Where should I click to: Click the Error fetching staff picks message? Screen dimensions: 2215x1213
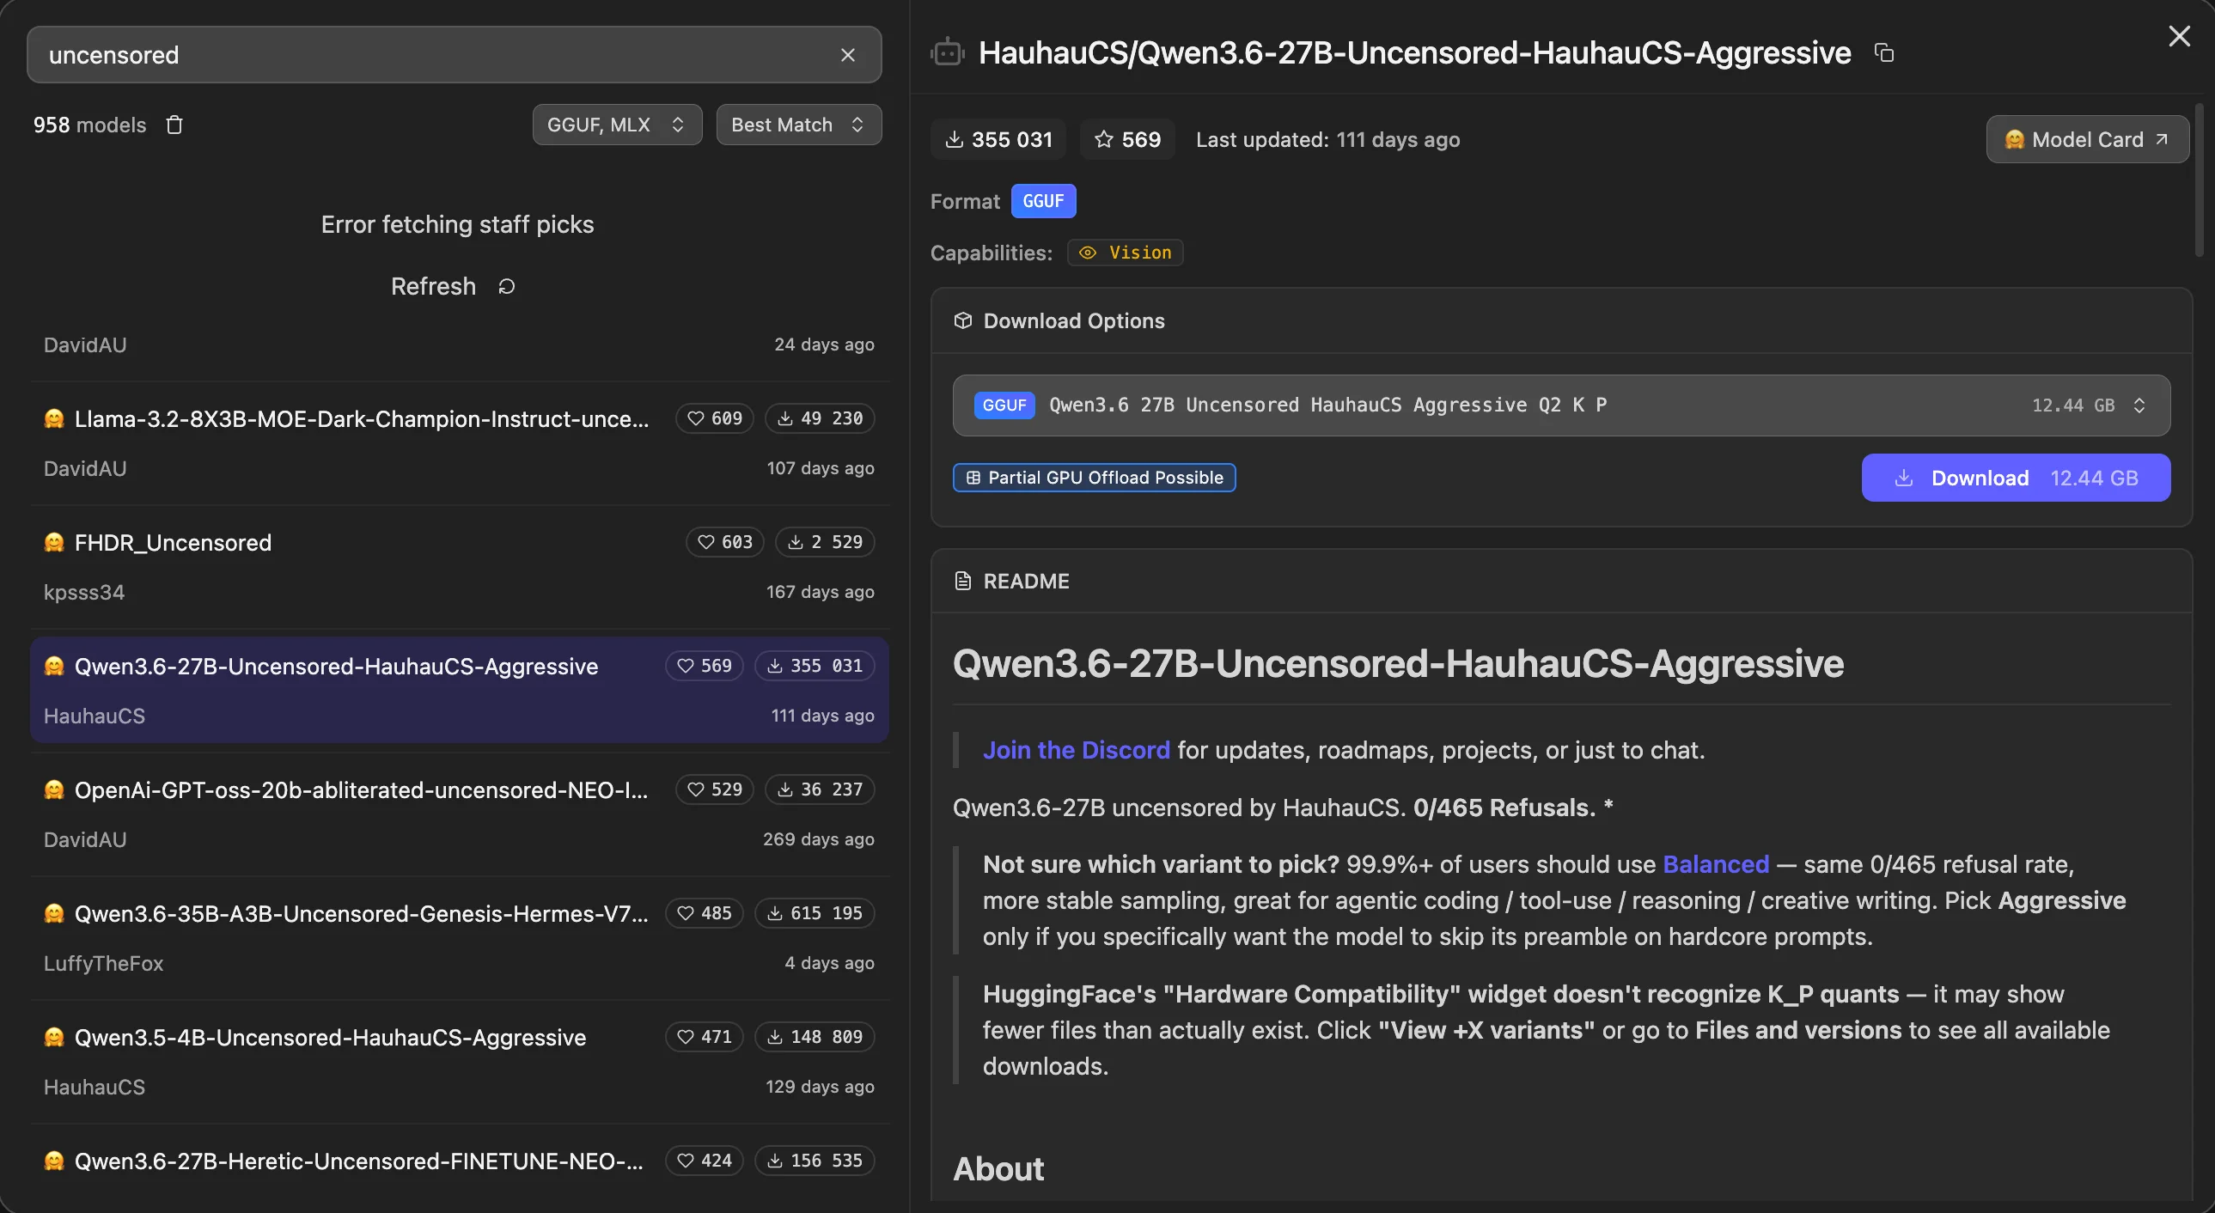457,224
